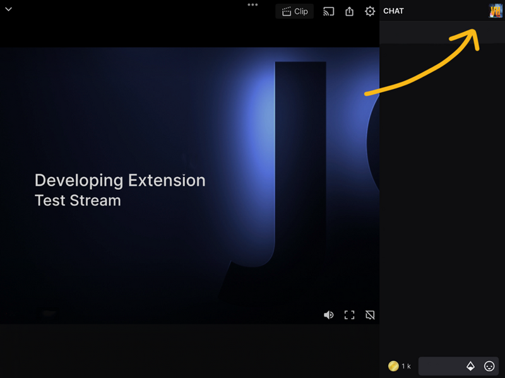Click the Developing Extension title text
The height and width of the screenshot is (378, 505).
(x=120, y=180)
